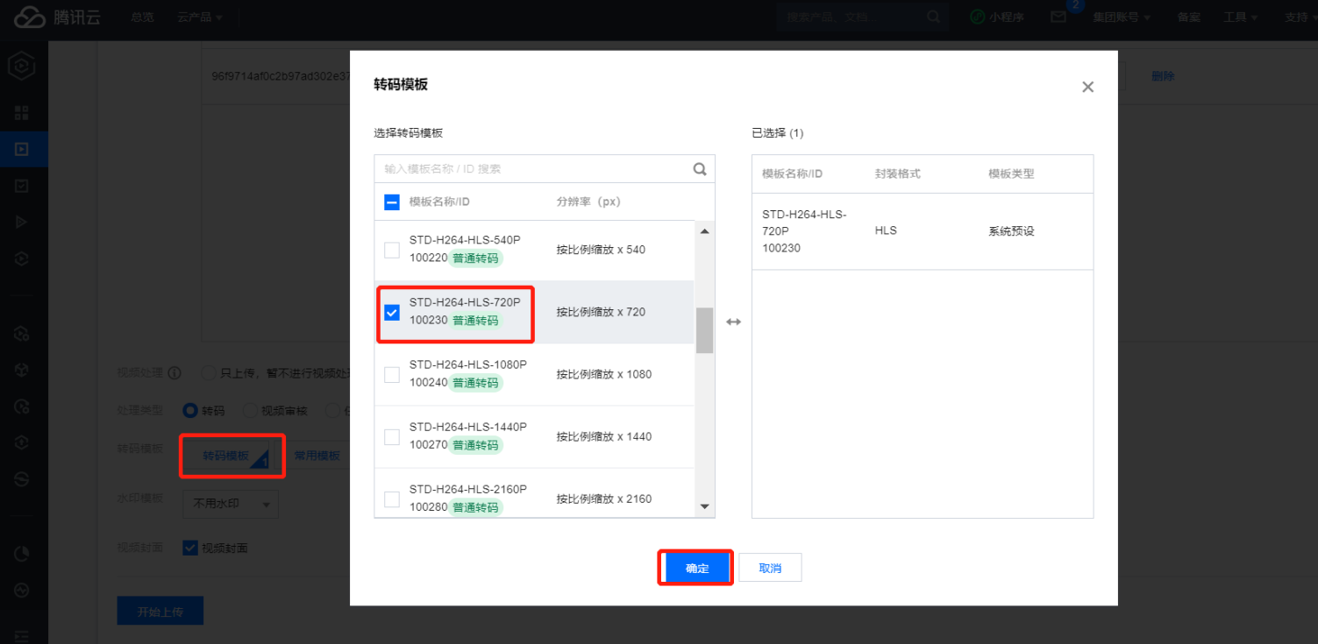Uncheck the STD-H264-HLS-720P template checkbox
This screenshot has width=1318, height=644.
[x=392, y=312]
